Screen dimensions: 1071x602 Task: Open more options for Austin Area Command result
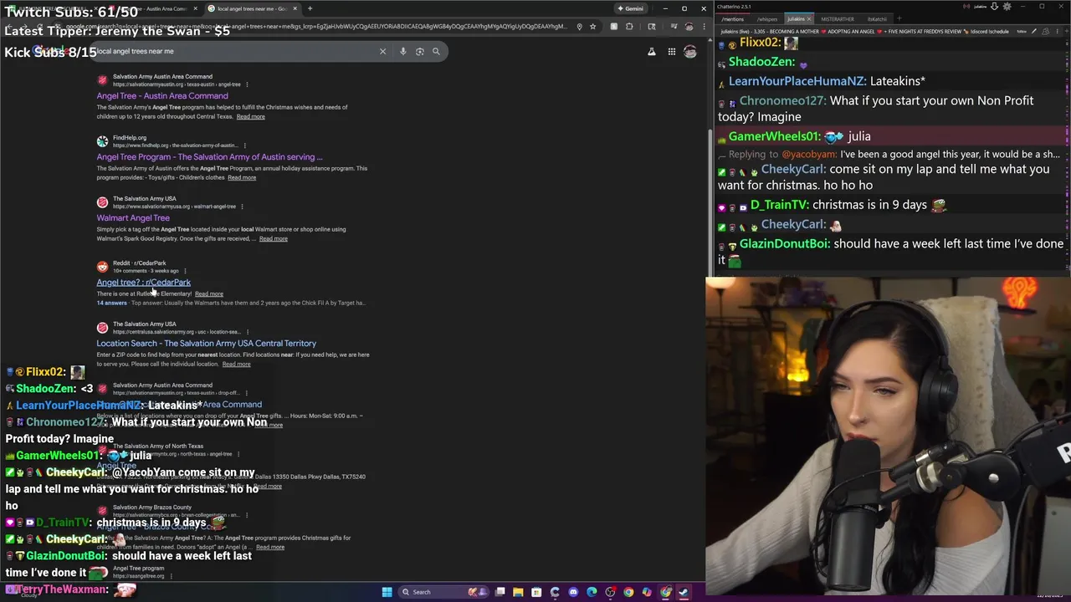pos(247,84)
